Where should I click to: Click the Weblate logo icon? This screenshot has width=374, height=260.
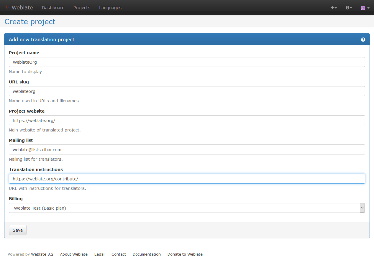point(7,8)
